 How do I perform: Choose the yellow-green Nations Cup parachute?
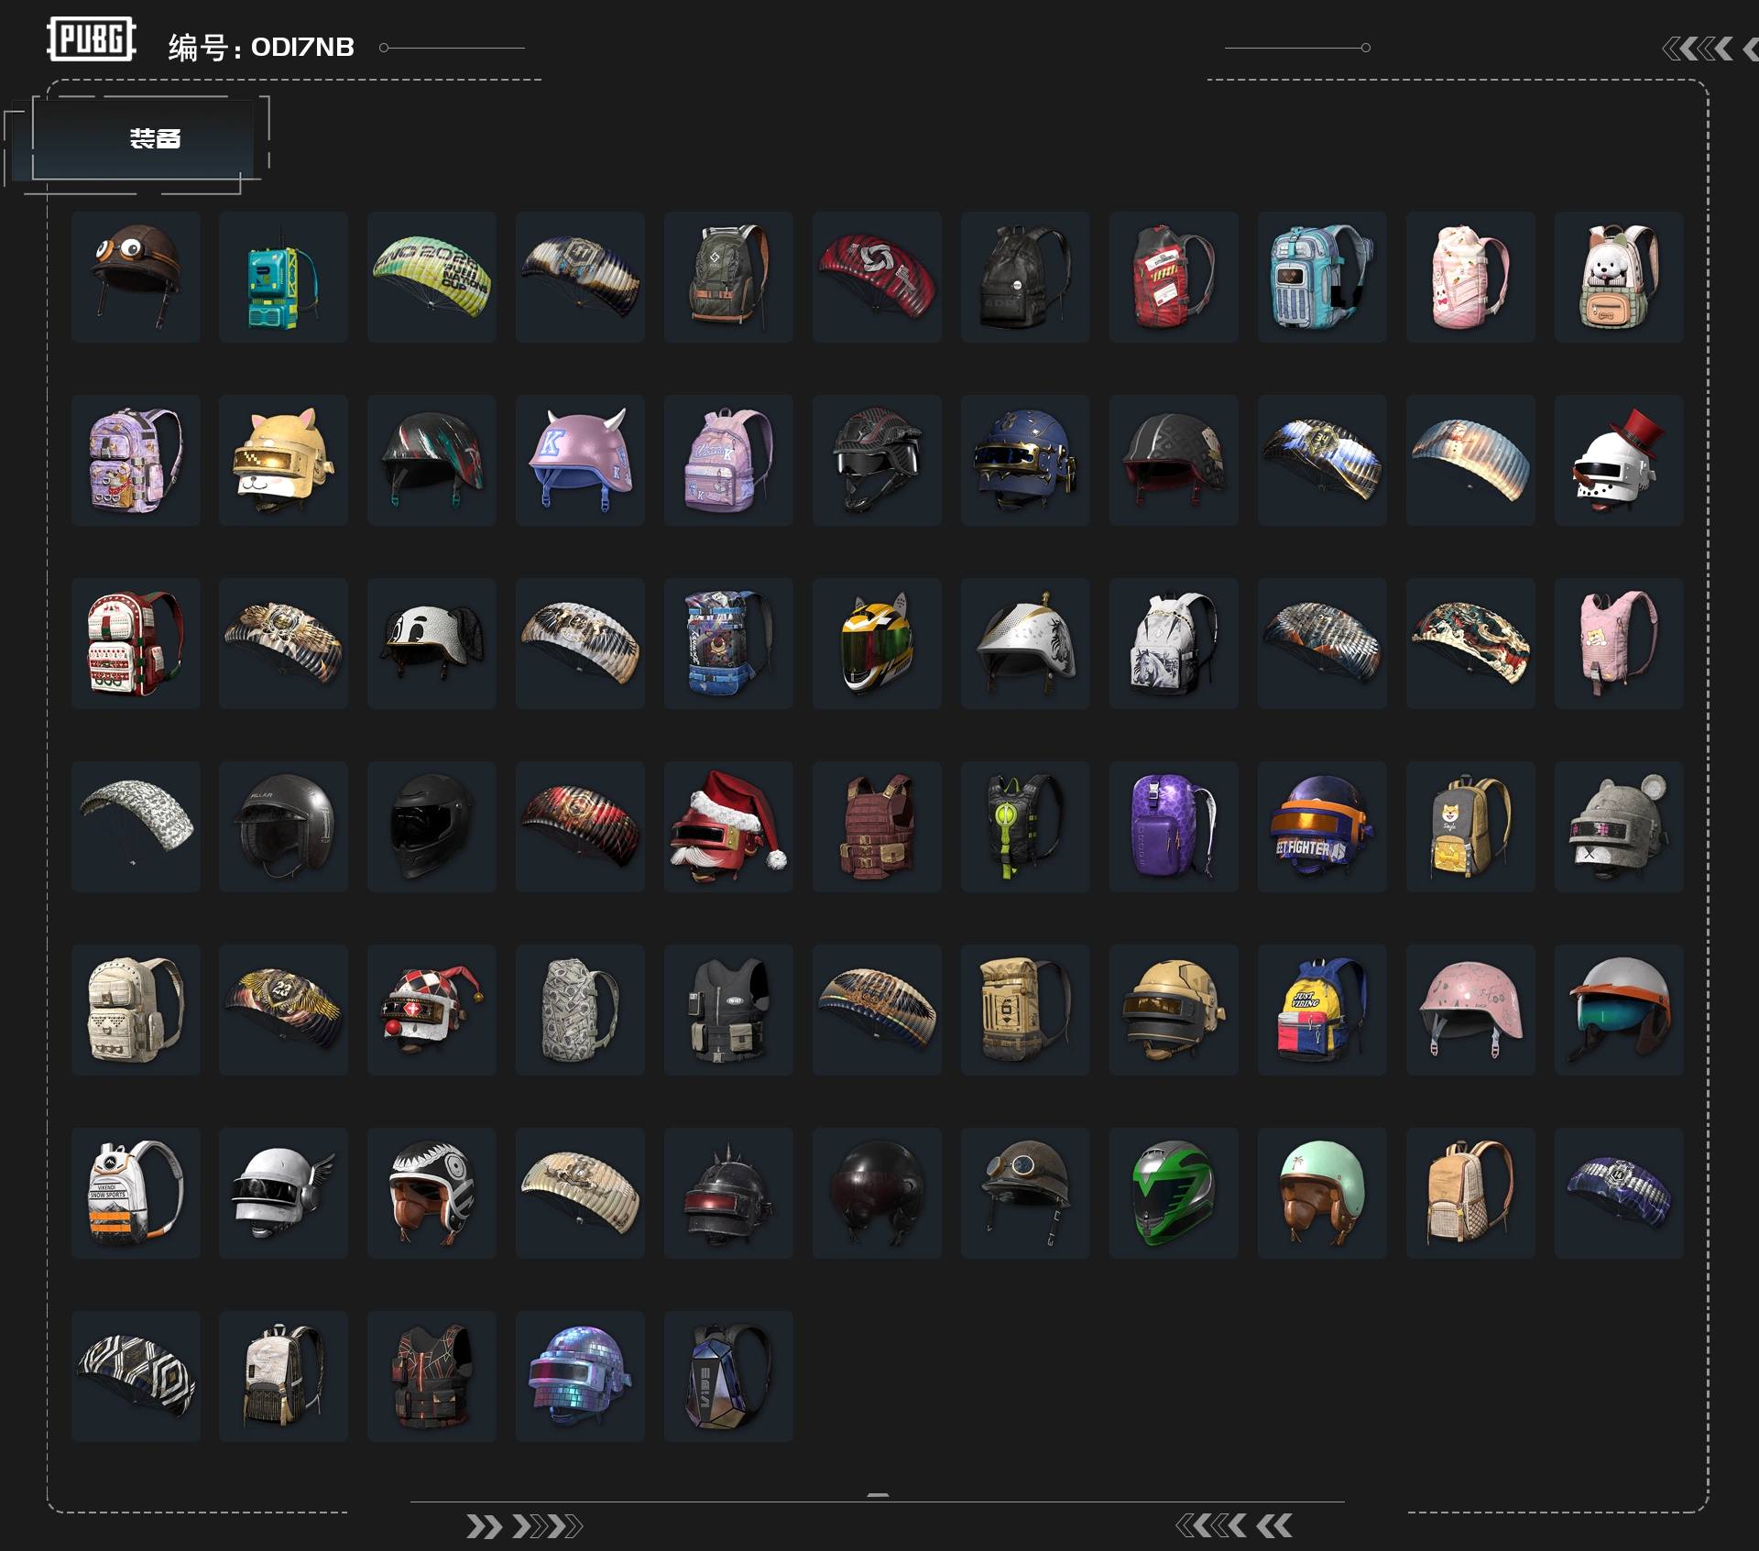[x=432, y=277]
